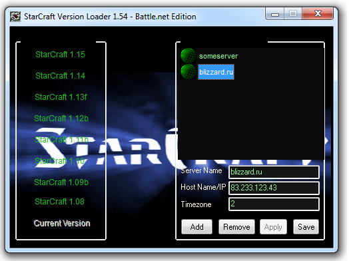Minimize the Version Loader window
The width and height of the screenshot is (349, 261).
pyautogui.click(x=275, y=14)
